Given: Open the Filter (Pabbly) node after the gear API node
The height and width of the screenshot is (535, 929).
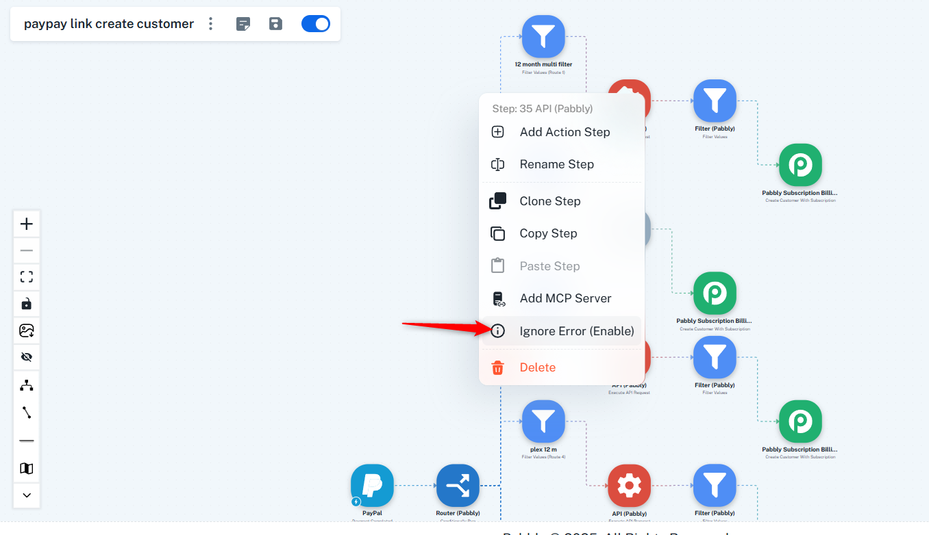Looking at the screenshot, I should click(x=715, y=486).
